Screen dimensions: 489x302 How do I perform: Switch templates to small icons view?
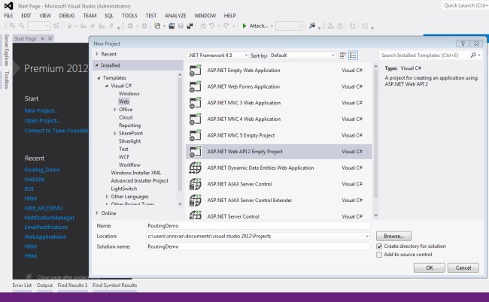[x=343, y=56]
